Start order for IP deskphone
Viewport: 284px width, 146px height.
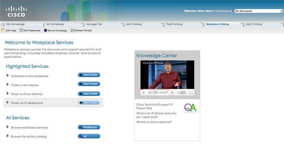[89, 103]
